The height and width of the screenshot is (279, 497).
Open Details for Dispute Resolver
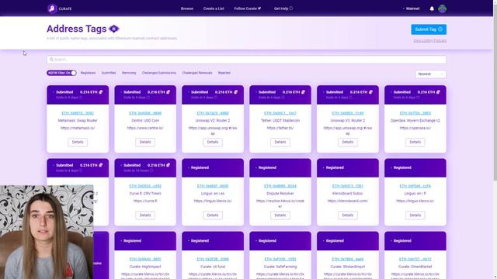[x=280, y=215]
